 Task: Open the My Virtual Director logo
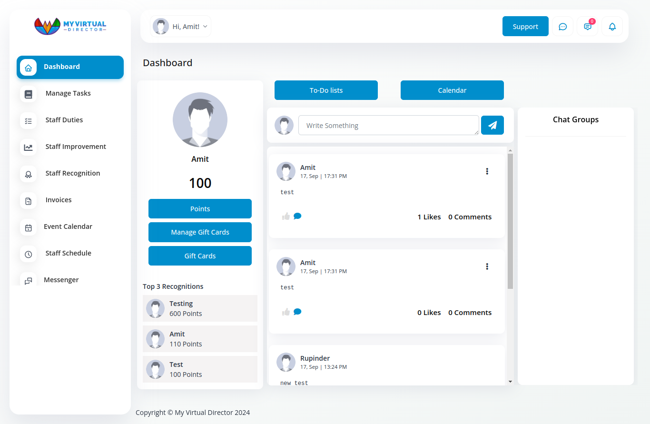70,26
